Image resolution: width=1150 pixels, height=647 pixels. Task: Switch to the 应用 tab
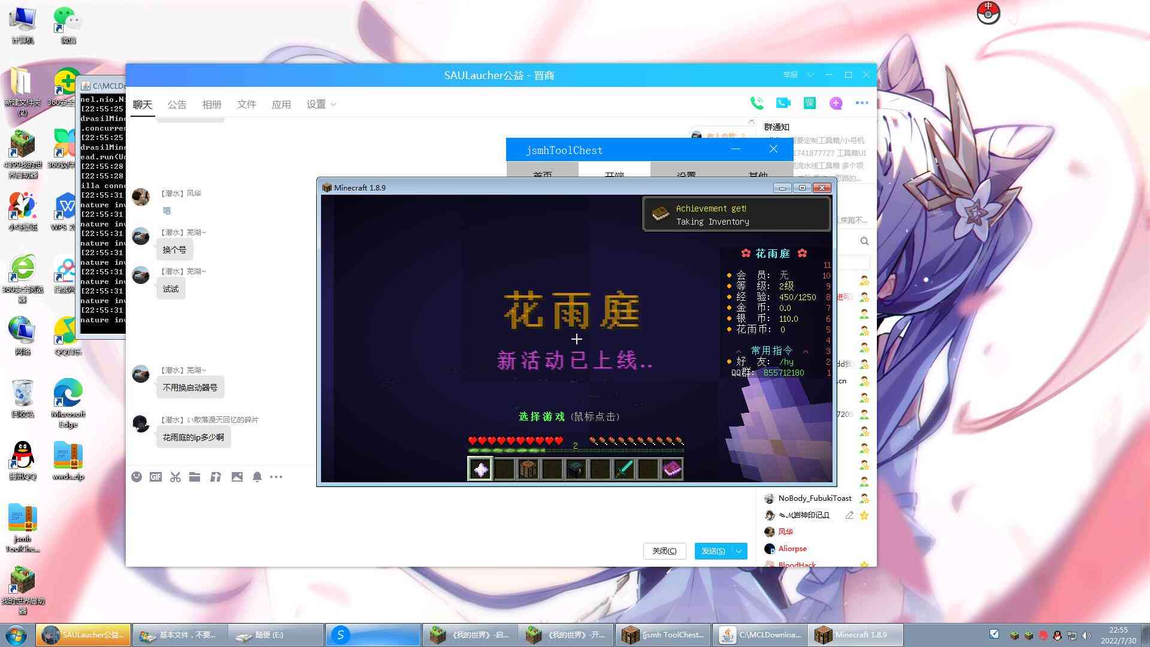point(282,104)
